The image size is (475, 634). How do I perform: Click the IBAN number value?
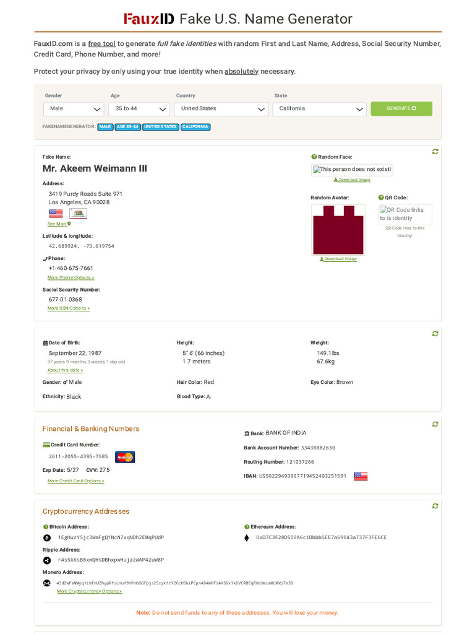302,476
